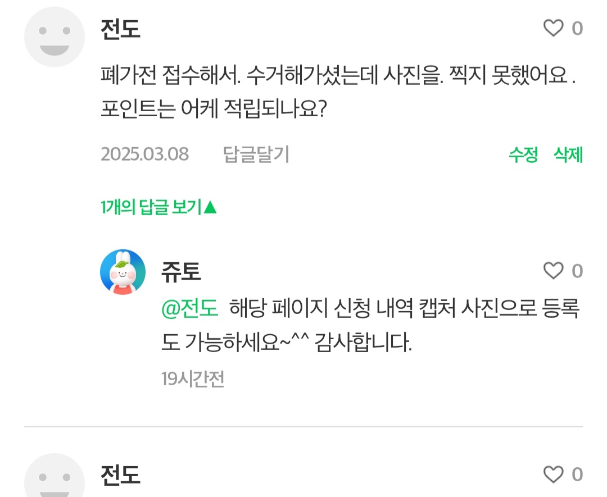Tap the 전도 username above the 폐가전 comment

(x=120, y=29)
